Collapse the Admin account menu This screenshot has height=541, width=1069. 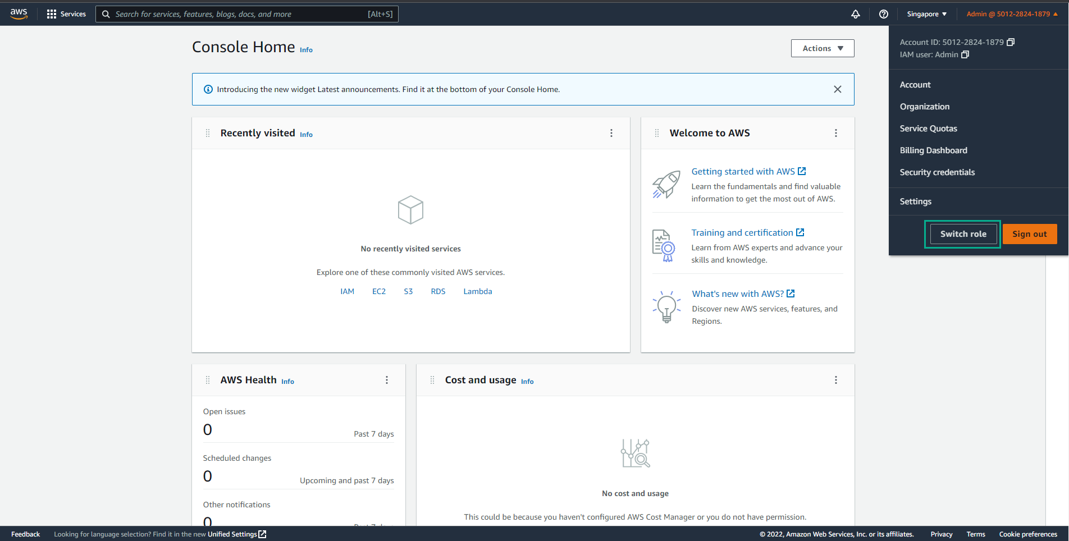pos(1012,14)
